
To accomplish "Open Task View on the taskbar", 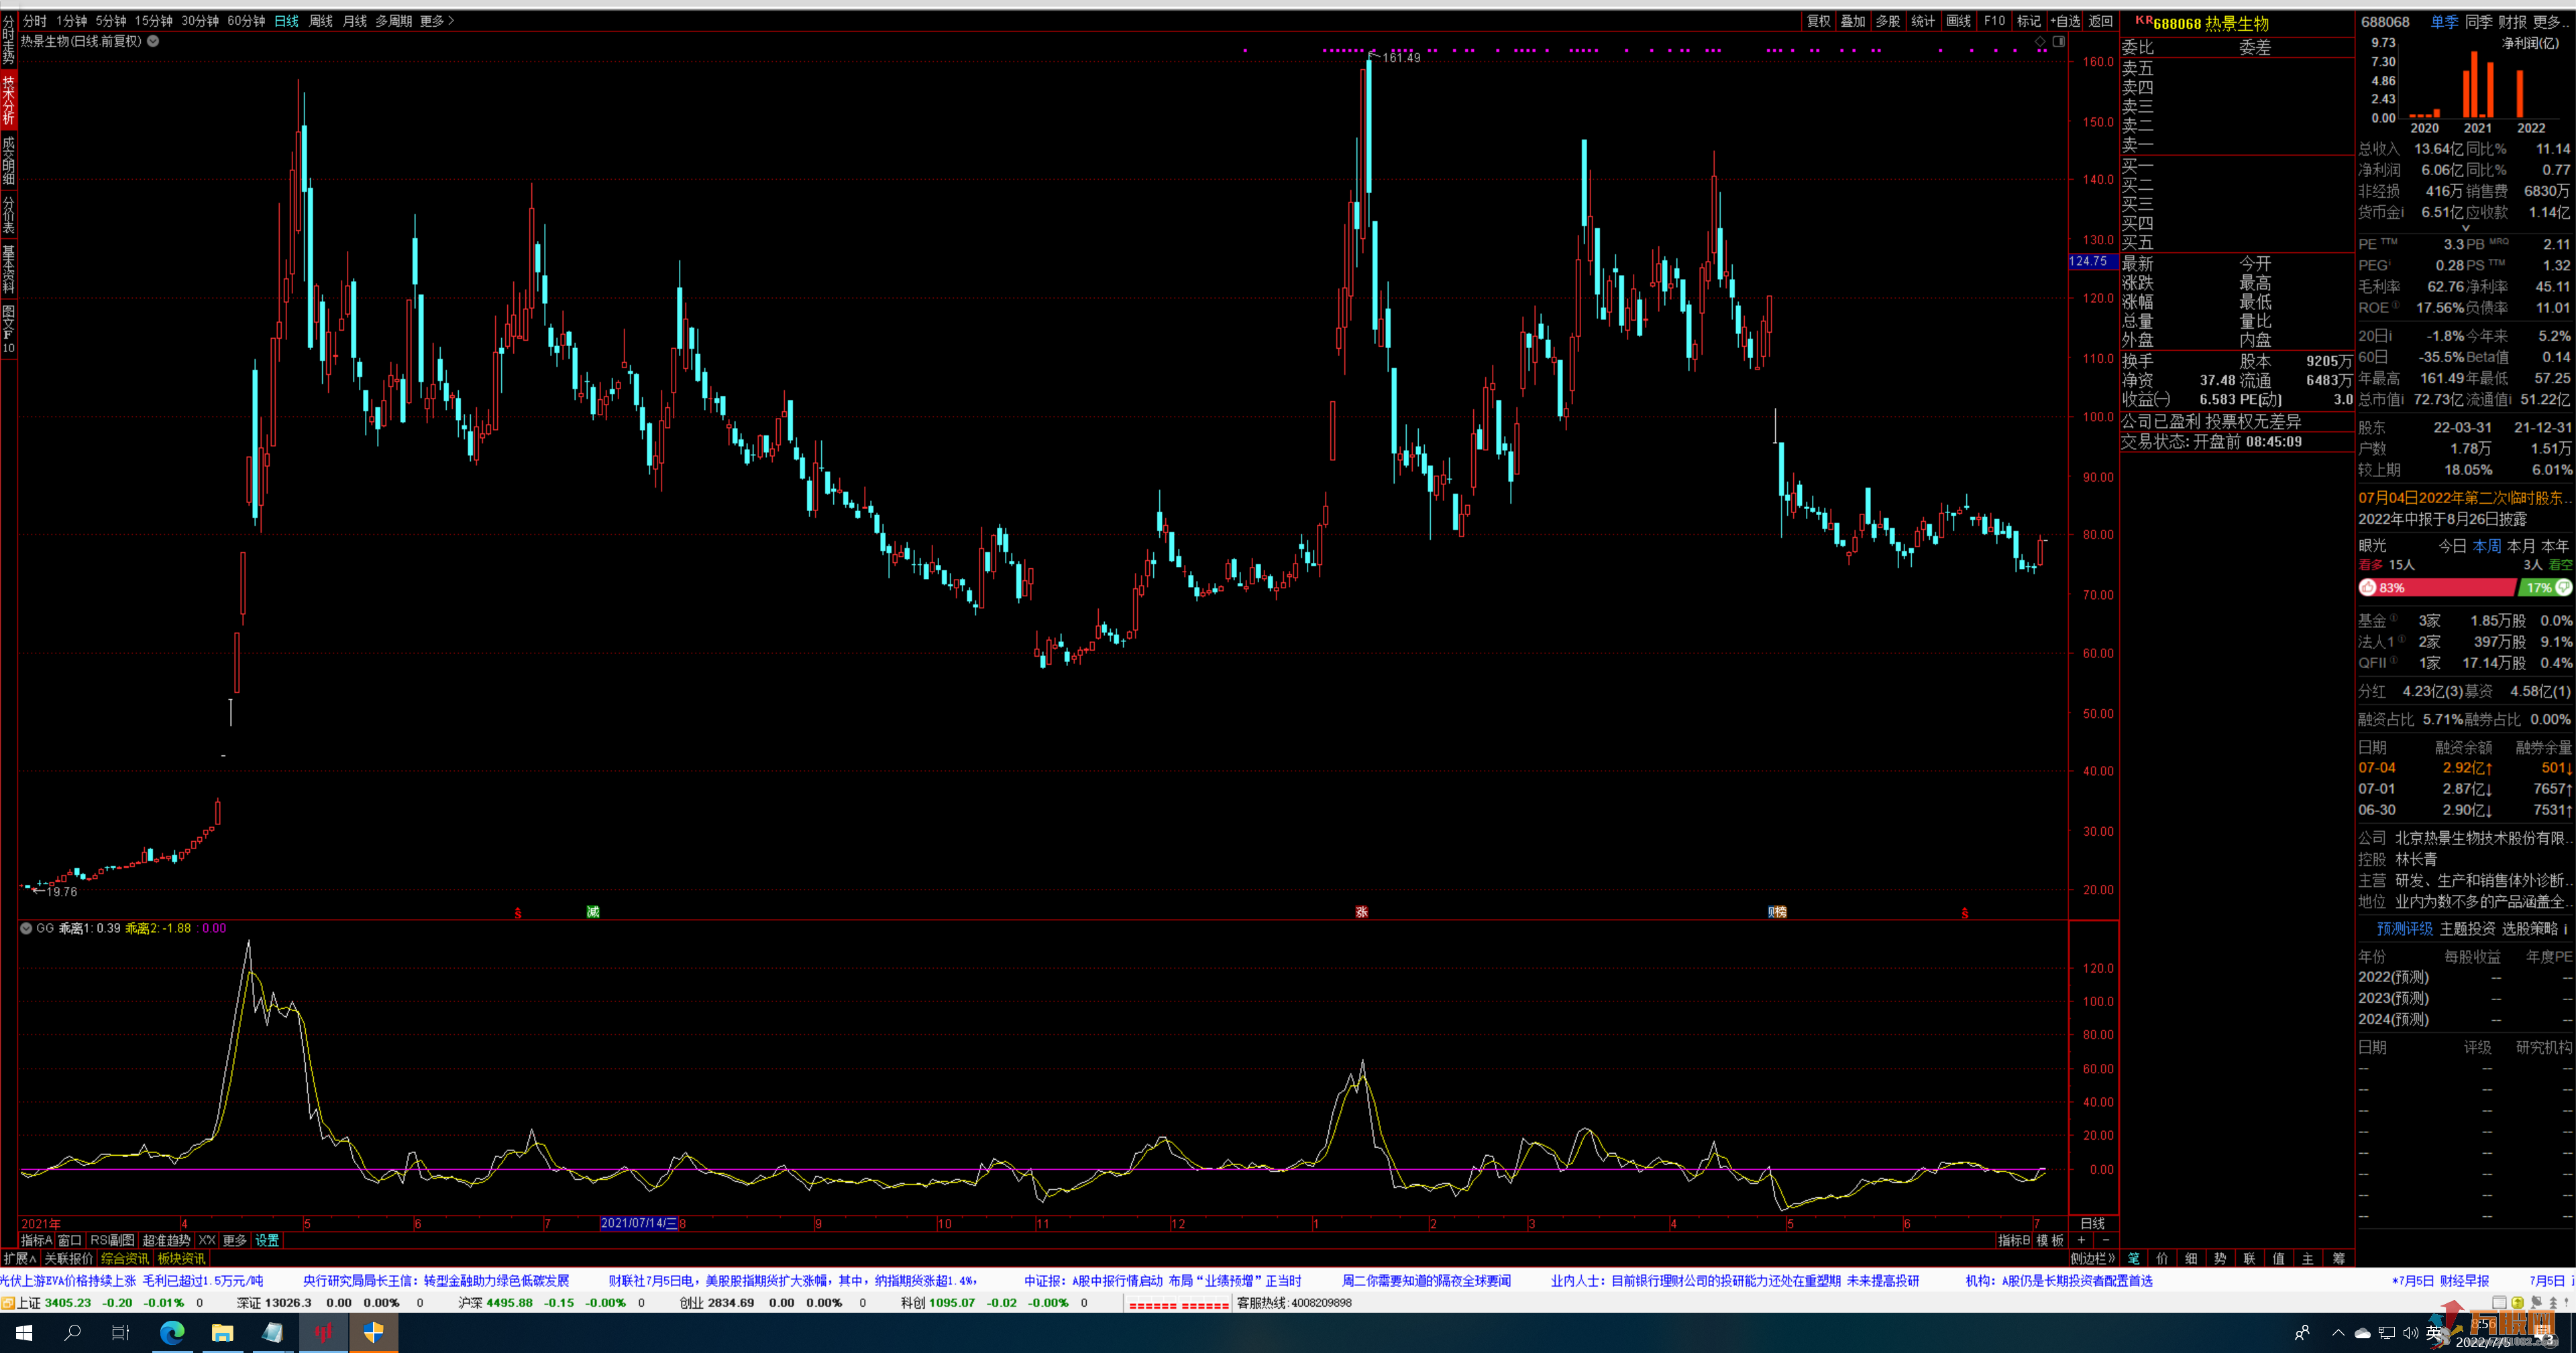I will [121, 1332].
